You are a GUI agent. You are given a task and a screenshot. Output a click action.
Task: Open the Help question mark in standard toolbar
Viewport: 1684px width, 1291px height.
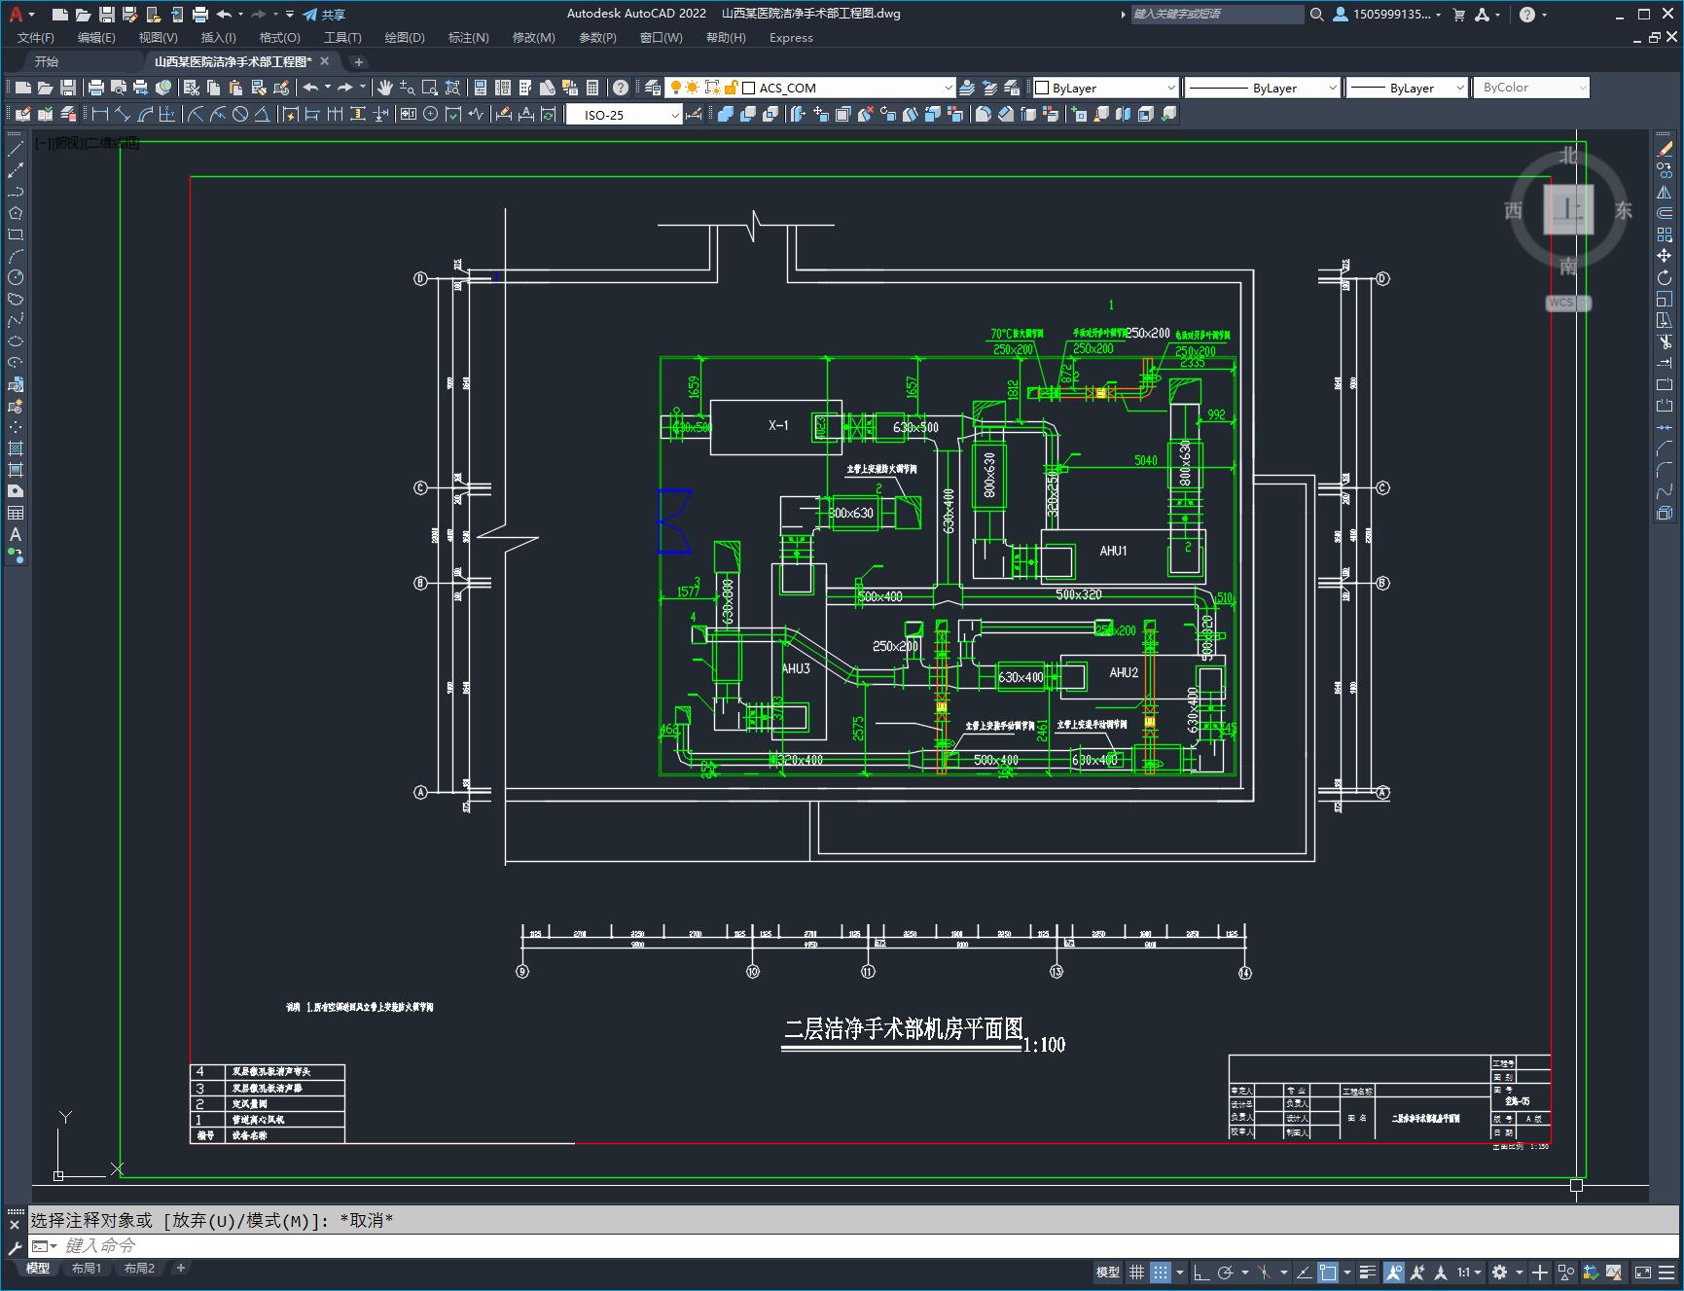(621, 88)
